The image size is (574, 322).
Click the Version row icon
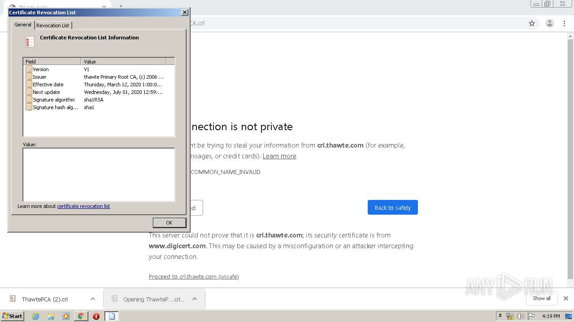point(29,69)
